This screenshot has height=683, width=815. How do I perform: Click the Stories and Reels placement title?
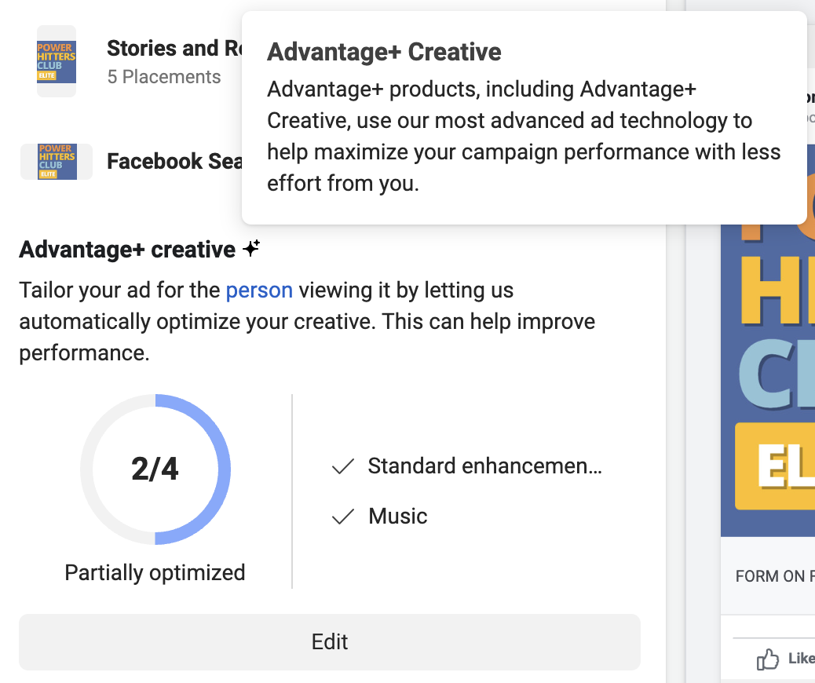[174, 49]
